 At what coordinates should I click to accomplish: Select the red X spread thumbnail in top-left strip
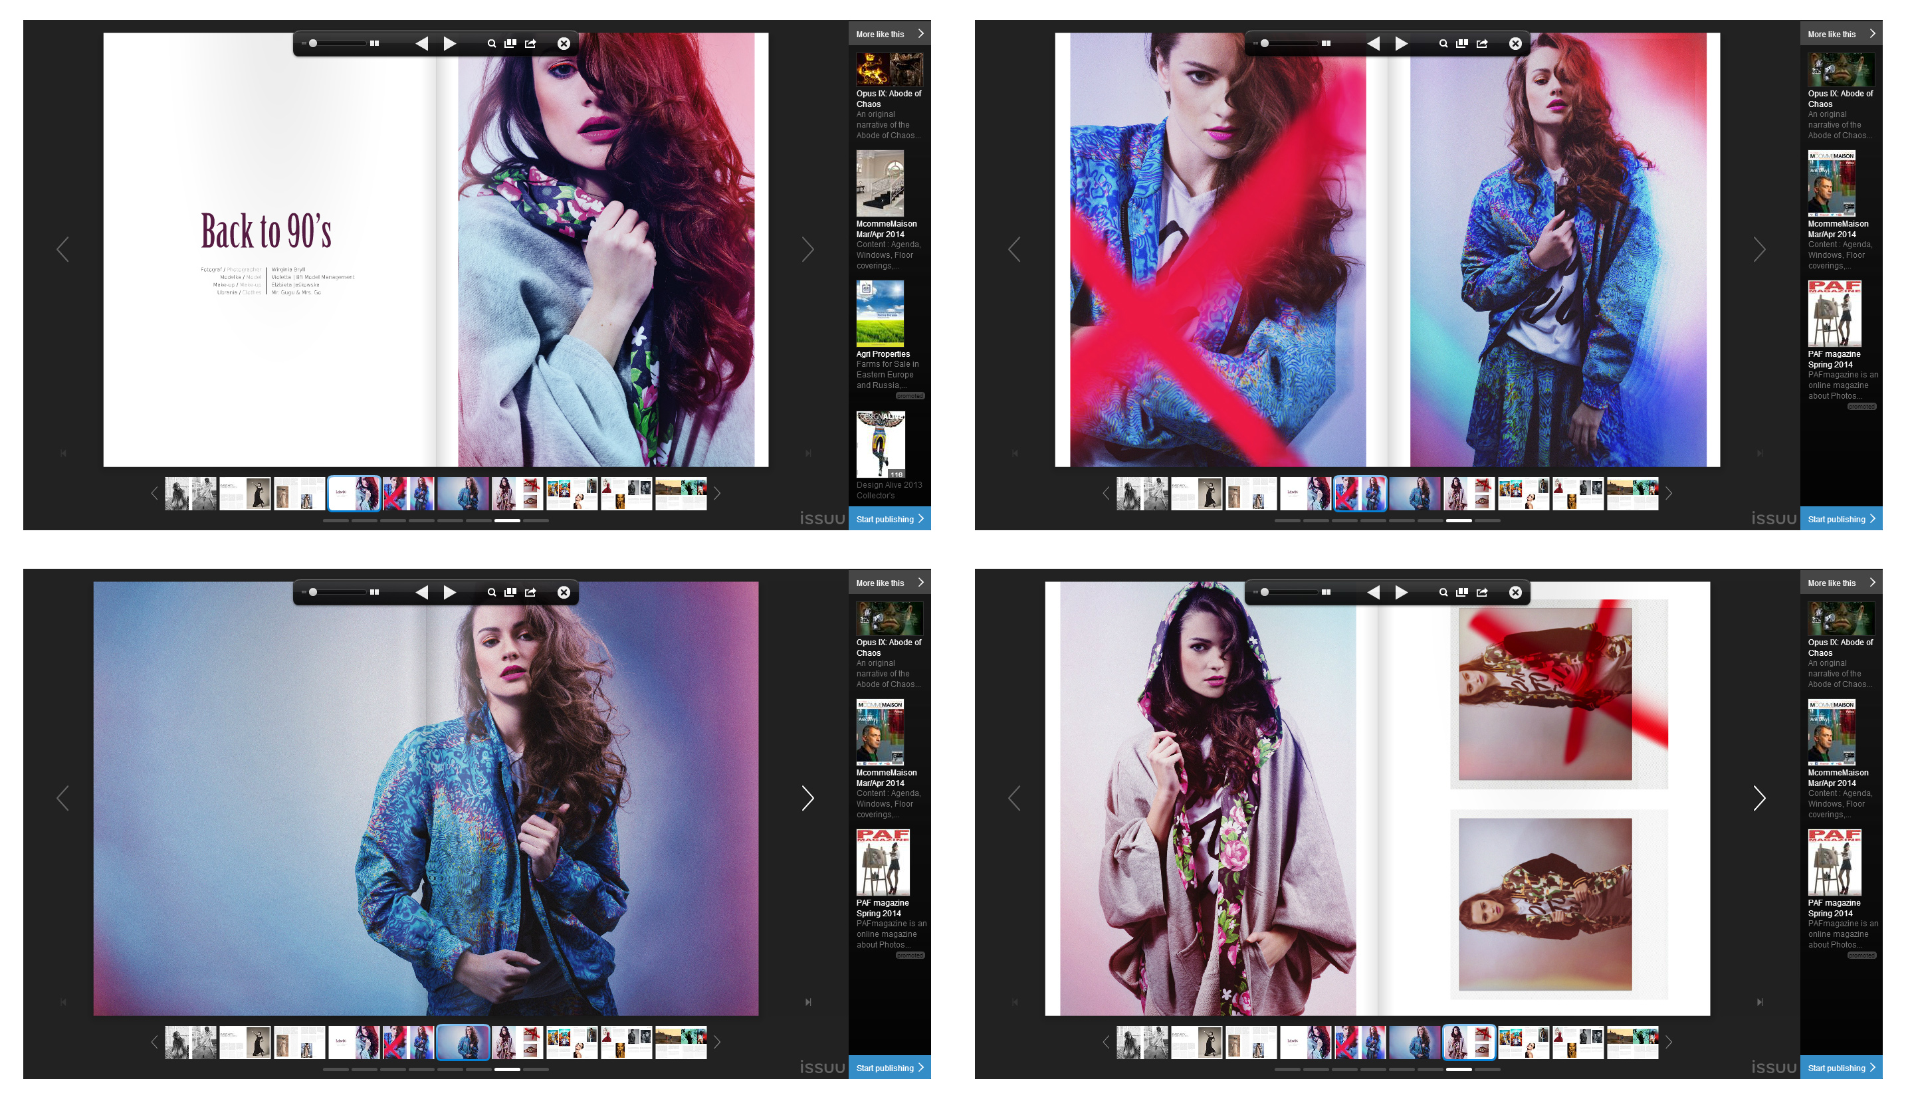(408, 493)
